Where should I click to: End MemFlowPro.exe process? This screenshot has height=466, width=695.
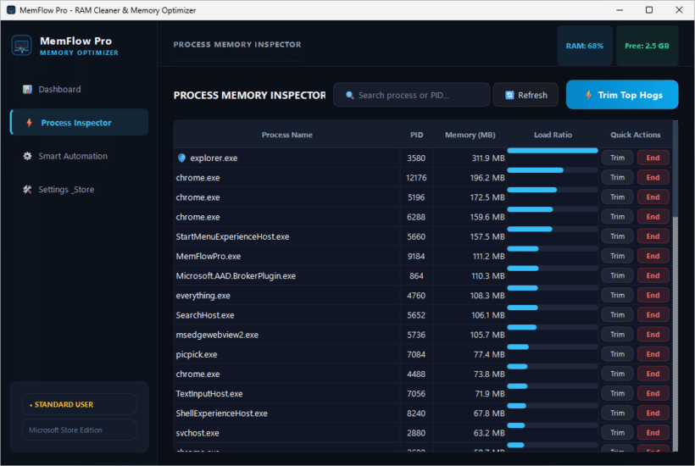653,256
